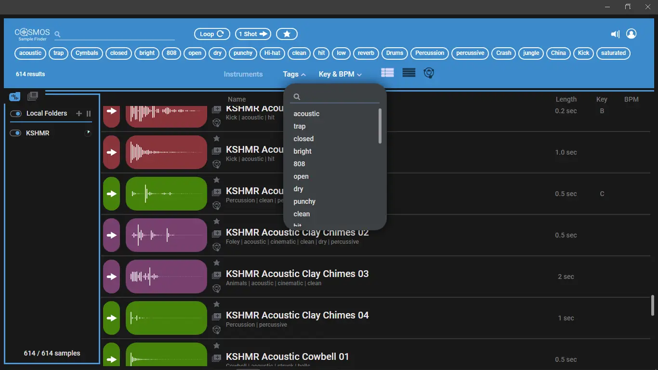
Task: Toggle the 1 Shot filter
Action: [x=253, y=34]
